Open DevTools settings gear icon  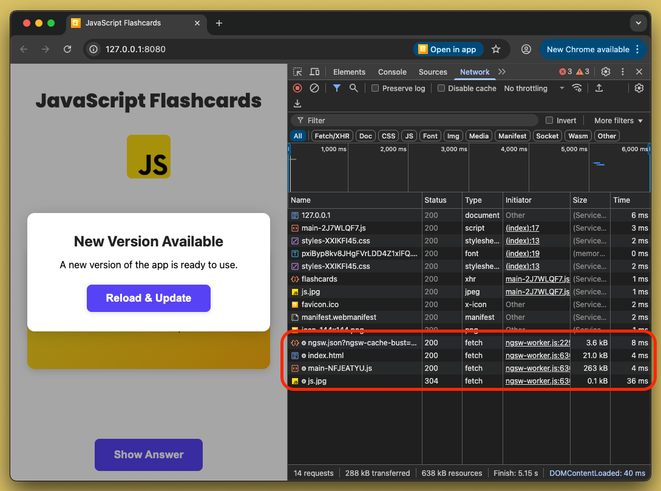point(606,72)
